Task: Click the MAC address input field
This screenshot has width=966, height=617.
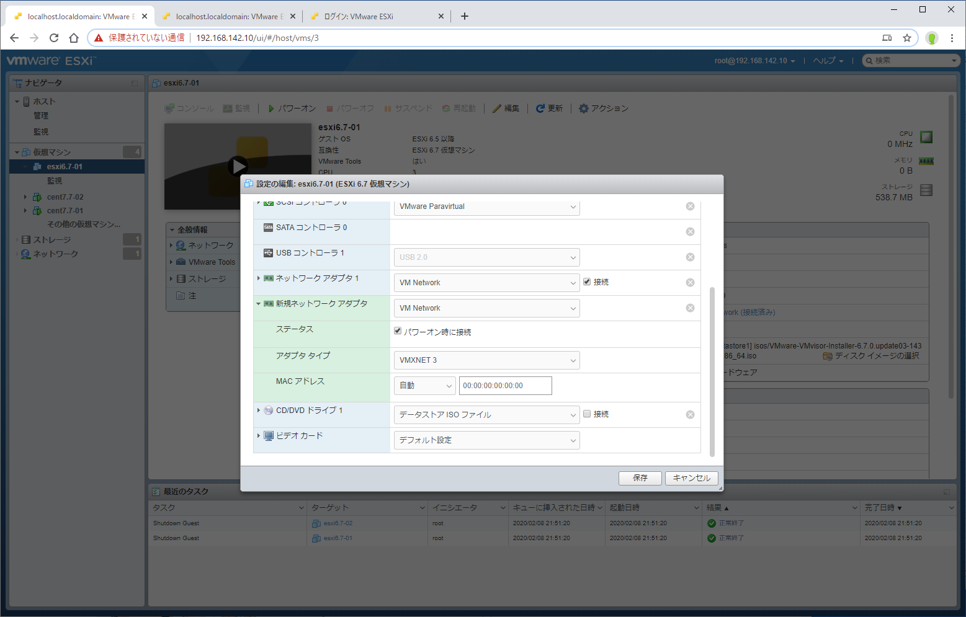Action: 506,386
